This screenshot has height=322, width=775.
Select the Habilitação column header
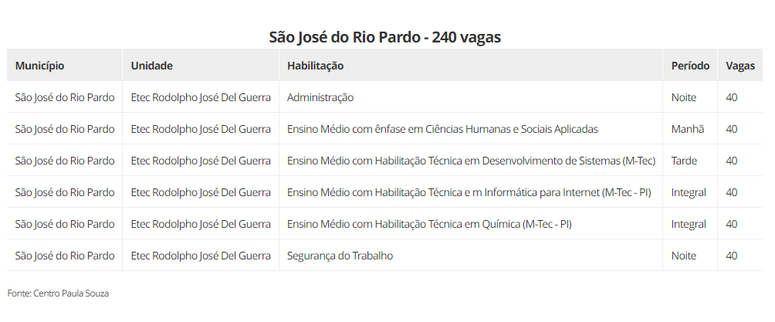point(315,66)
